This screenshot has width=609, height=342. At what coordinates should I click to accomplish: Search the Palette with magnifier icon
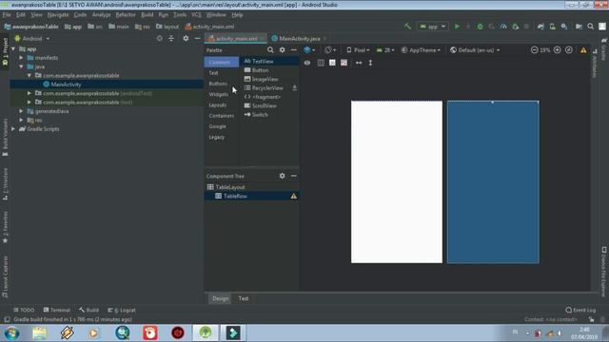(x=270, y=50)
